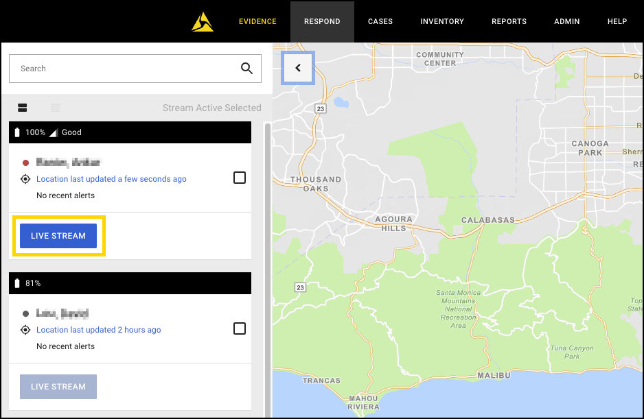Open the Reports menu
Image resolution: width=644 pixels, height=419 pixels.
[509, 21]
